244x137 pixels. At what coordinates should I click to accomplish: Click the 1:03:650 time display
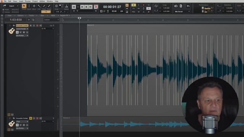pos(16,20)
